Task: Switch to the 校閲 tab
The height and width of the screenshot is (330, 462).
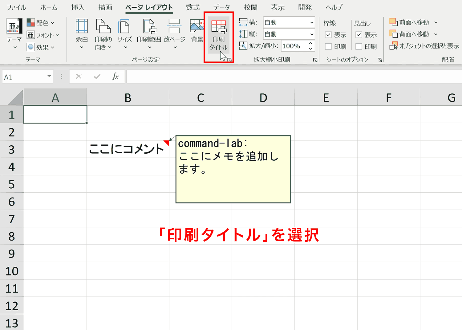Action: (250, 7)
